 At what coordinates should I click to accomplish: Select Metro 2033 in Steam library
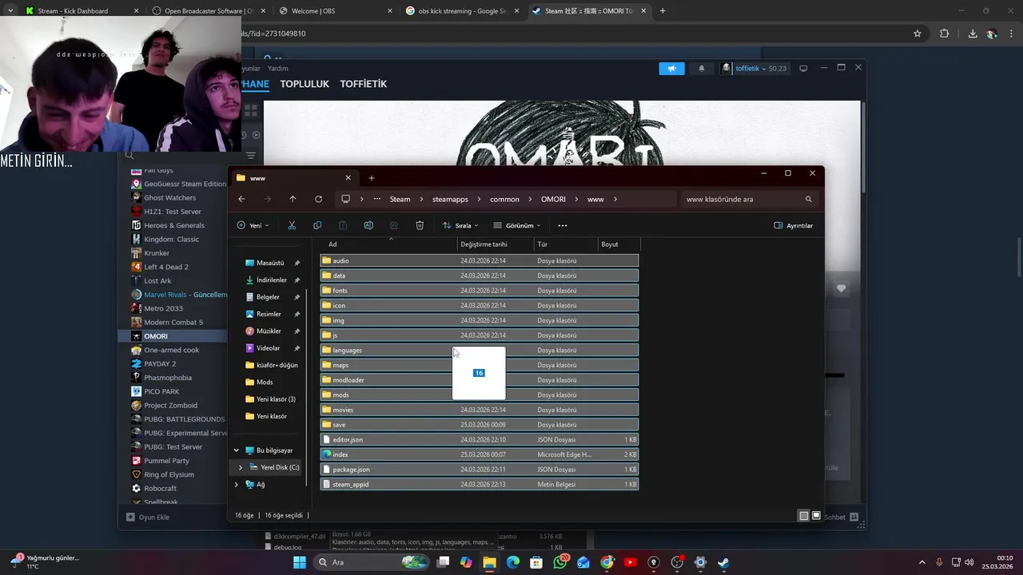(x=163, y=308)
